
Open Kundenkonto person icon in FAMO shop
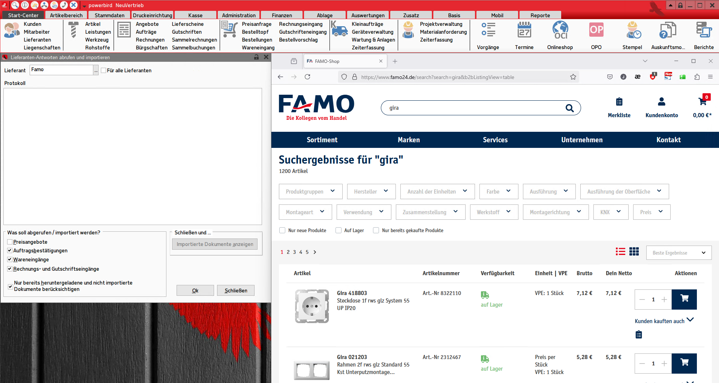tap(662, 101)
